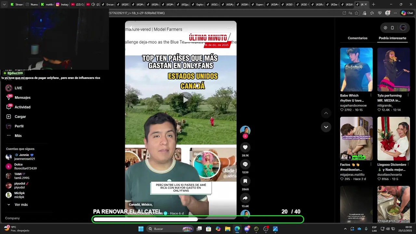
Task: Open the Windows Start menu
Action: click(x=141, y=229)
